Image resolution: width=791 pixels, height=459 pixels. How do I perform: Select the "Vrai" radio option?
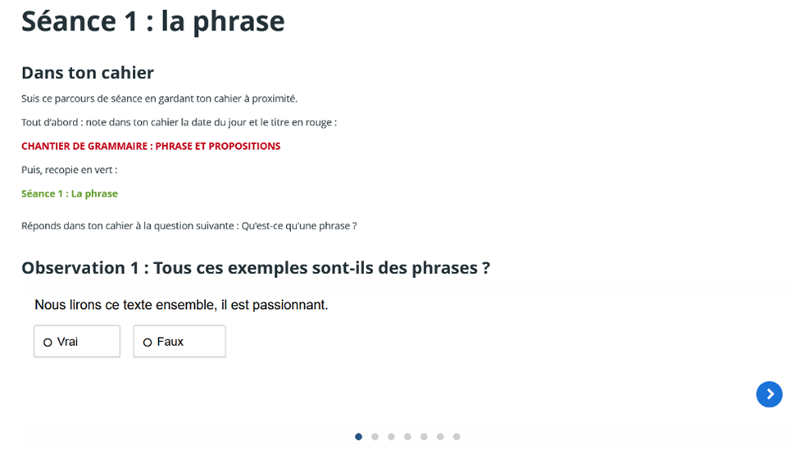click(76, 342)
